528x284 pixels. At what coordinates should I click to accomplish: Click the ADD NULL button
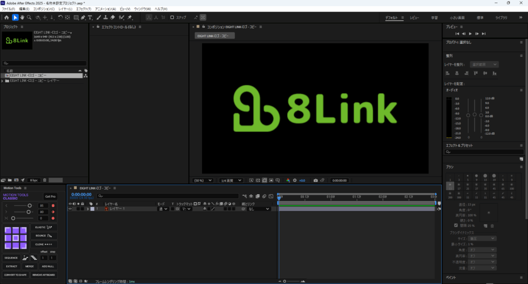[48, 266]
